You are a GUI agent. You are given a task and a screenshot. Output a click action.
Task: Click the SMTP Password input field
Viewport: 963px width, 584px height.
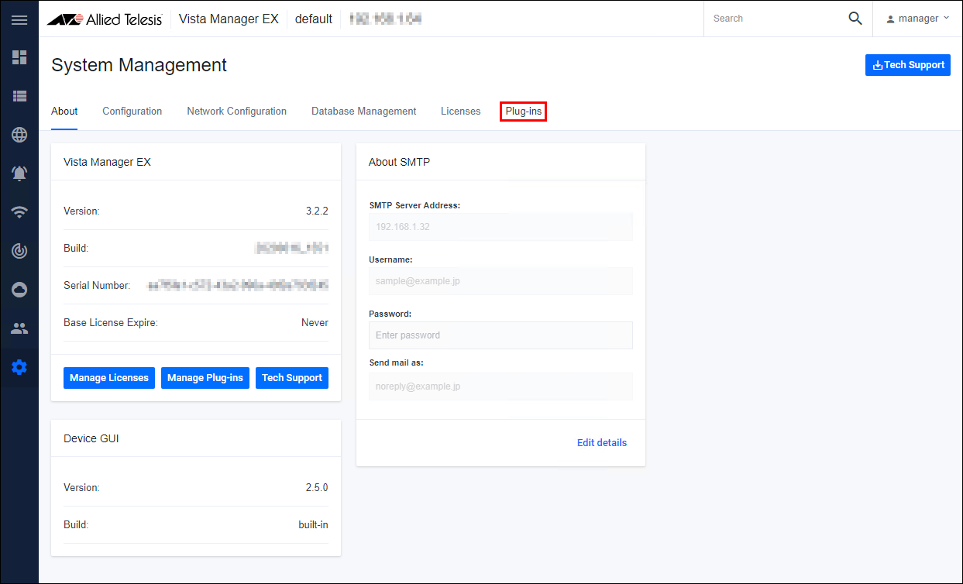click(500, 335)
